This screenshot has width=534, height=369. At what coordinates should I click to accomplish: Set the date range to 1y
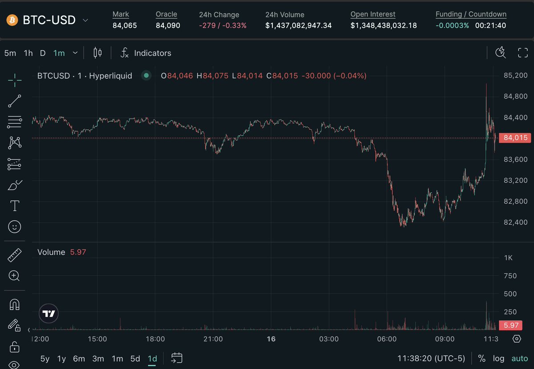point(62,358)
